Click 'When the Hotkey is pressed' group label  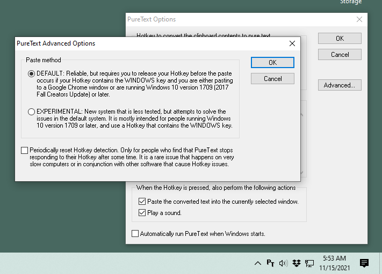(x=216, y=188)
